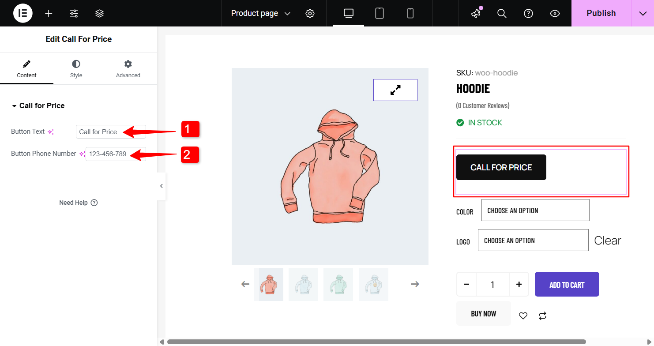Click the HOODIE product title
The width and height of the screenshot is (654, 346).
point(473,89)
